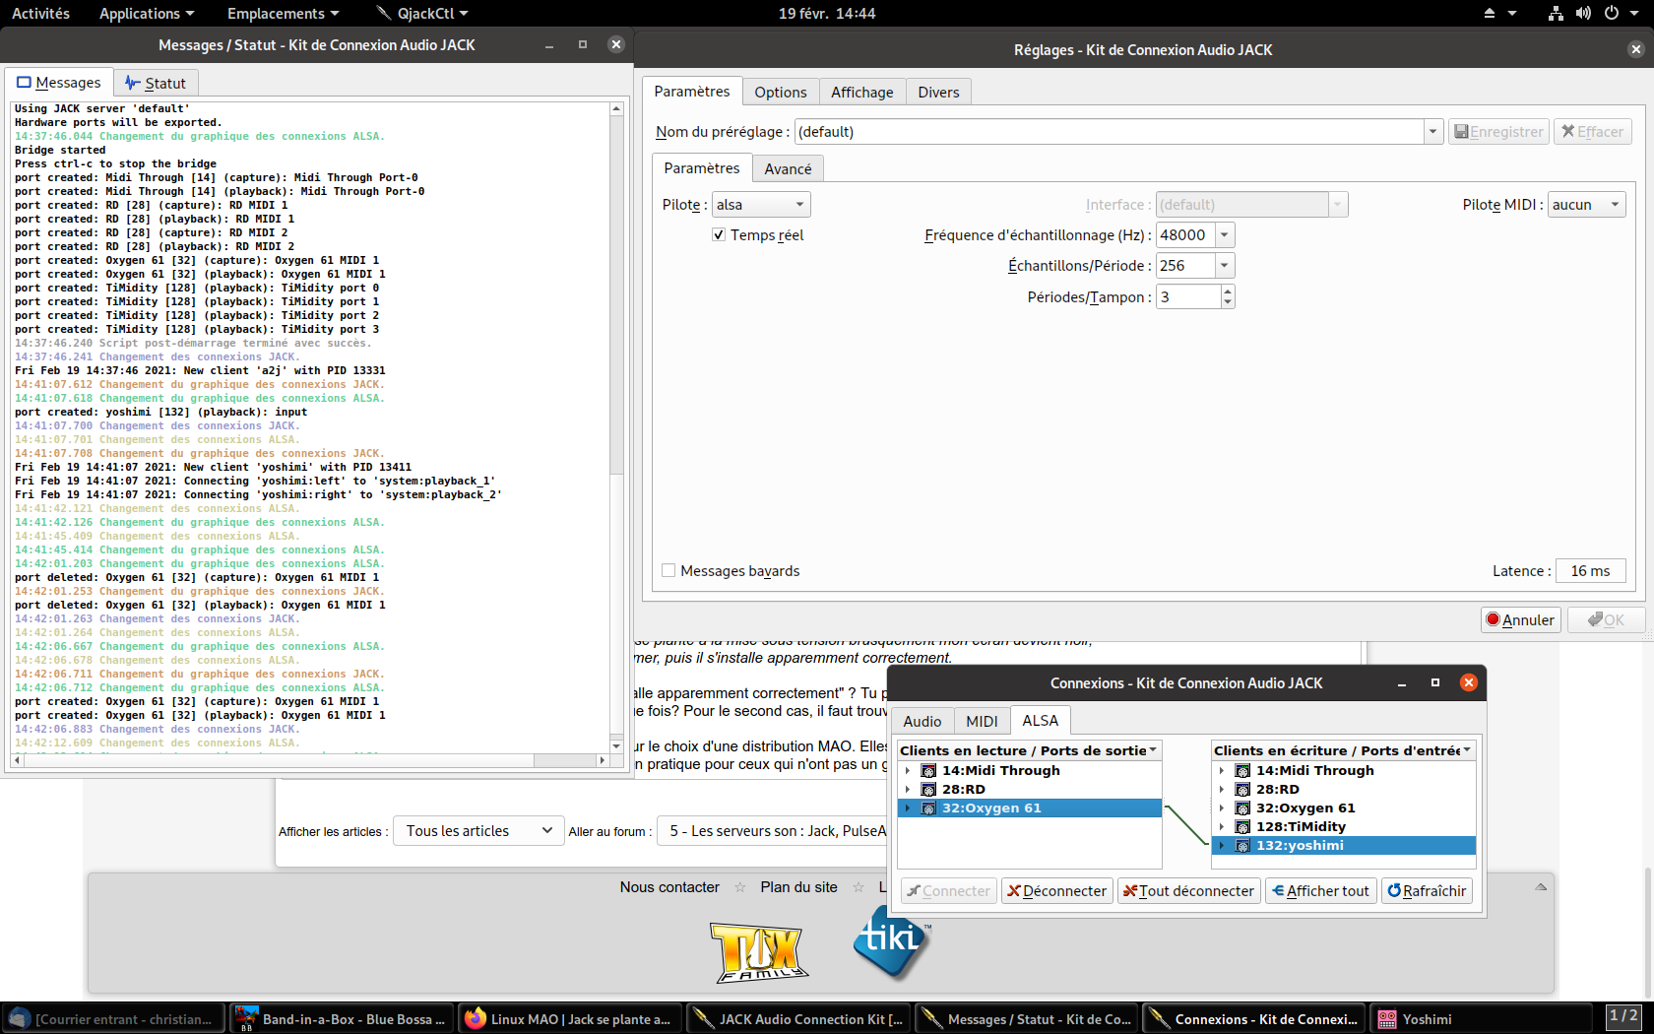Open the Aller au forum dropdown
Screen dimensions: 1654x1034
point(773,831)
